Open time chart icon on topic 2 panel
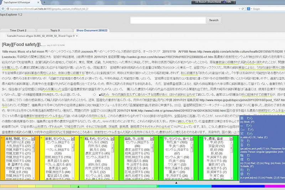The image size is (285, 190). point(33,138)
